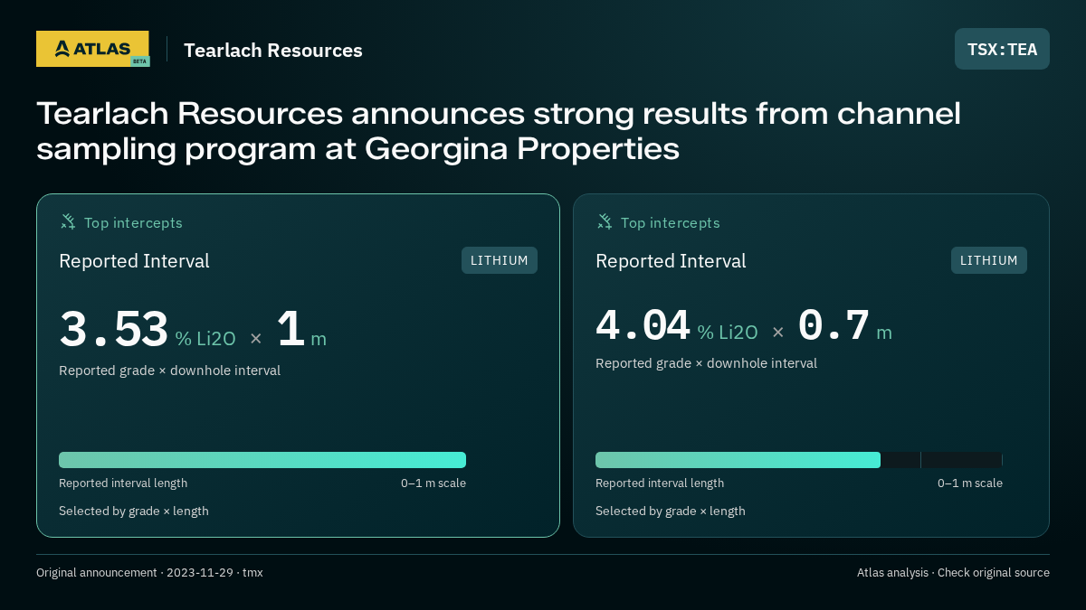Click 'Reported Interval' title in the 4.04 card
Screen dimensions: 1086x610
[671, 261]
